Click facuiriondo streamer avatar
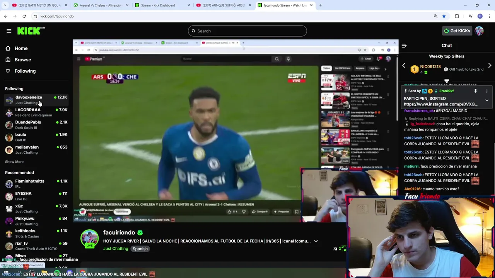Viewport: 495px width, 278px height. click(x=89, y=239)
